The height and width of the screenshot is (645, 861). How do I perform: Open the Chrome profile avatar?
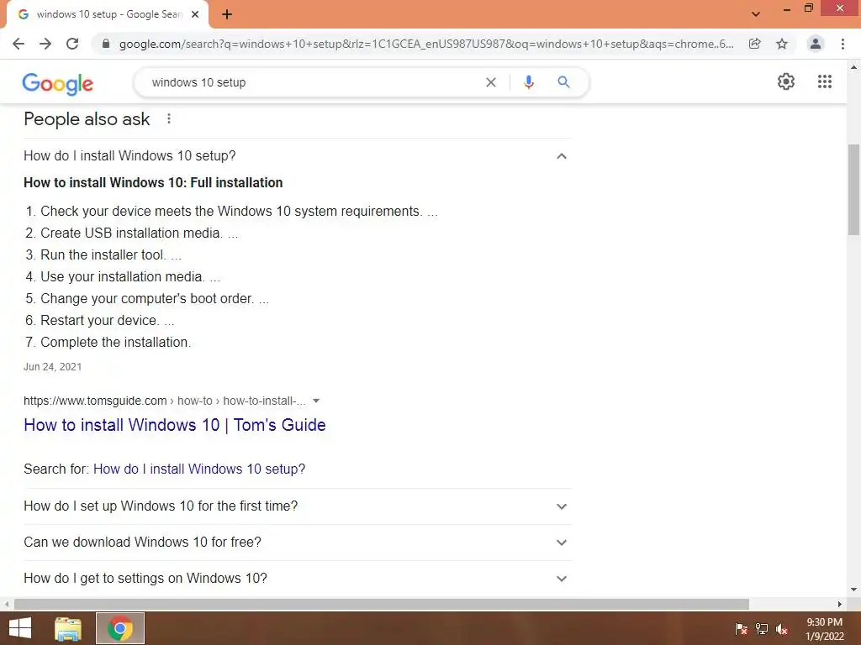tap(816, 44)
